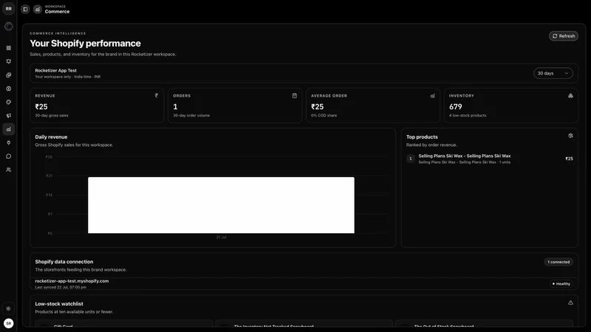Click the 1 connected badge

click(x=558, y=262)
